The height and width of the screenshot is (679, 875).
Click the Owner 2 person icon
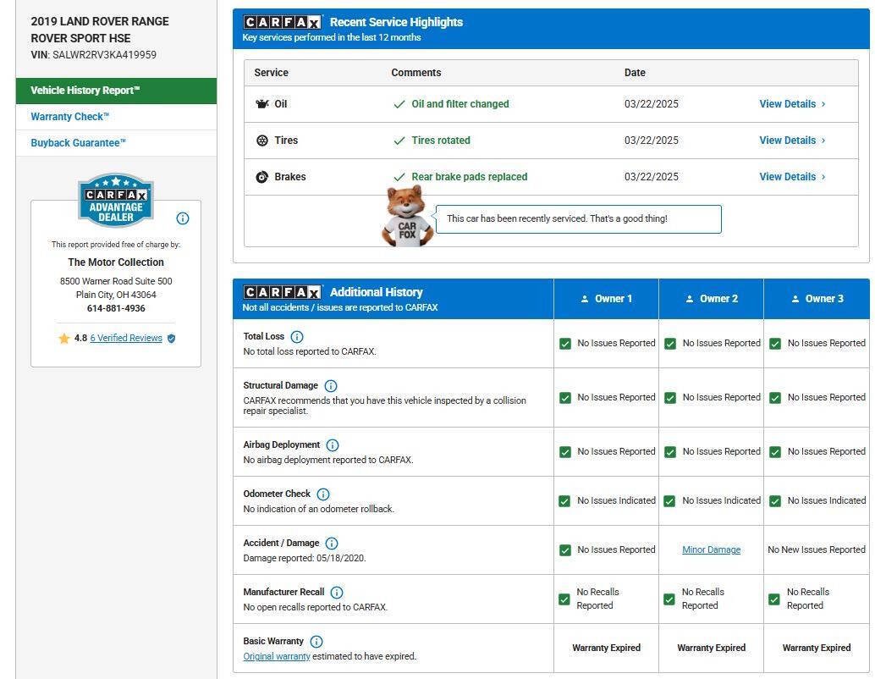click(x=690, y=299)
